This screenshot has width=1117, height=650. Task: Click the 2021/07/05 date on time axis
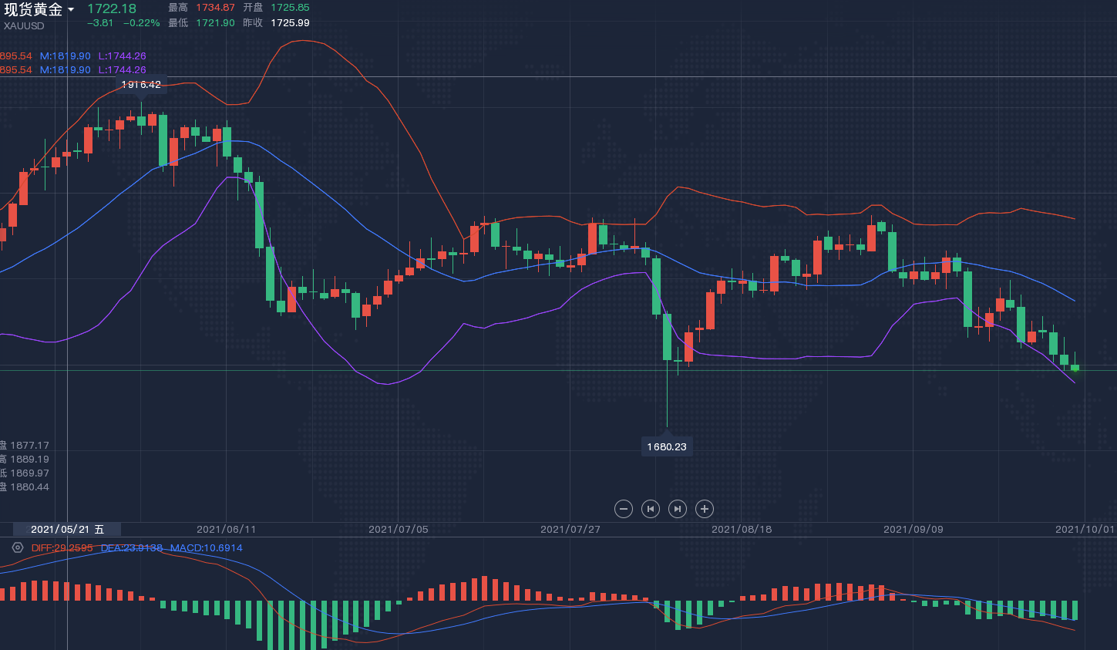(x=398, y=530)
